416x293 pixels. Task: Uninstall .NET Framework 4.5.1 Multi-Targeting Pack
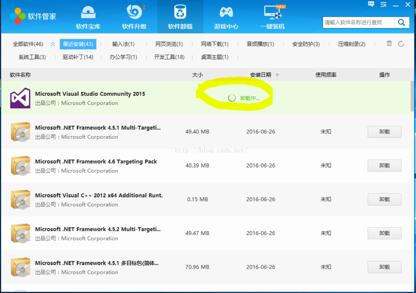point(384,132)
